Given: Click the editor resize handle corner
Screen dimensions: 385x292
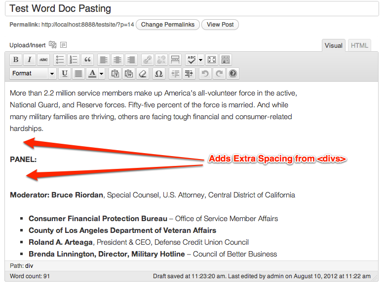Looking at the screenshot, I should click(375, 278).
